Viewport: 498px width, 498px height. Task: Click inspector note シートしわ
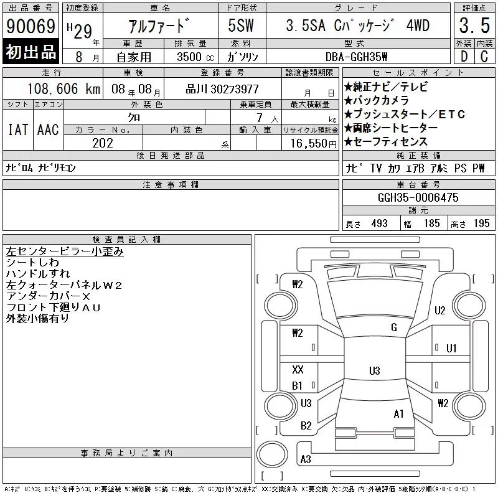33,262
